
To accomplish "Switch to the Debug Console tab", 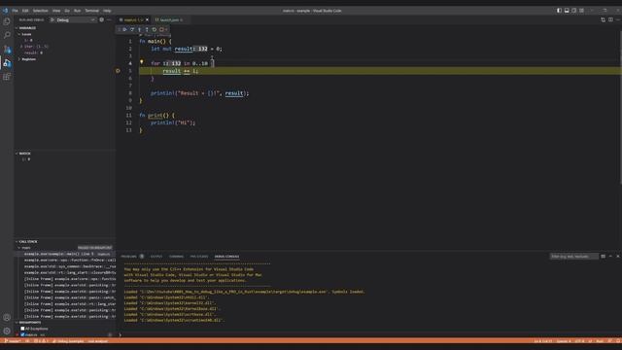I will click(x=226, y=257).
